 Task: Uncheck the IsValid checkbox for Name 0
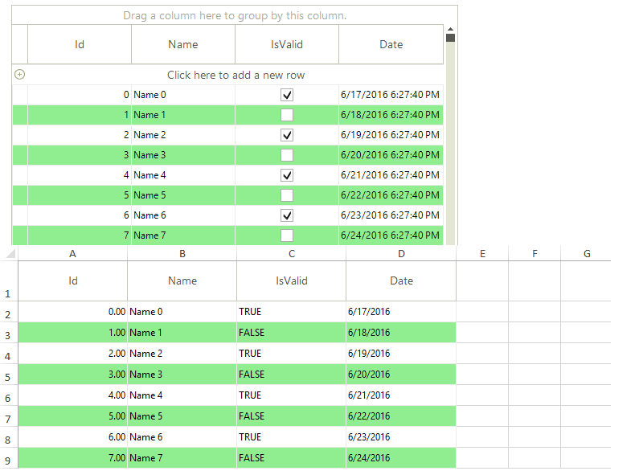(287, 95)
